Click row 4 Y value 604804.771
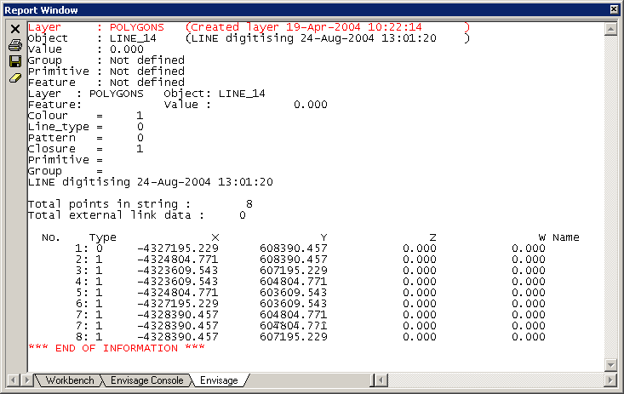This screenshot has width=624, height=394. click(294, 282)
